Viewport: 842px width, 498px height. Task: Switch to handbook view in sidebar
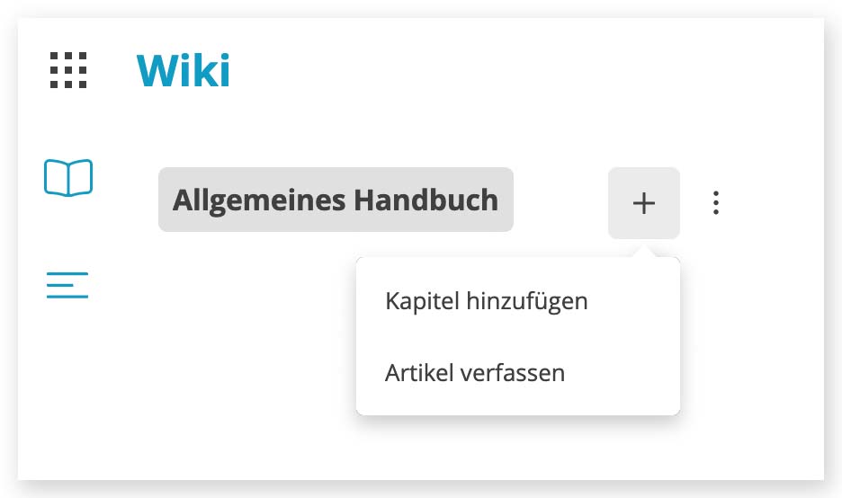(x=68, y=178)
